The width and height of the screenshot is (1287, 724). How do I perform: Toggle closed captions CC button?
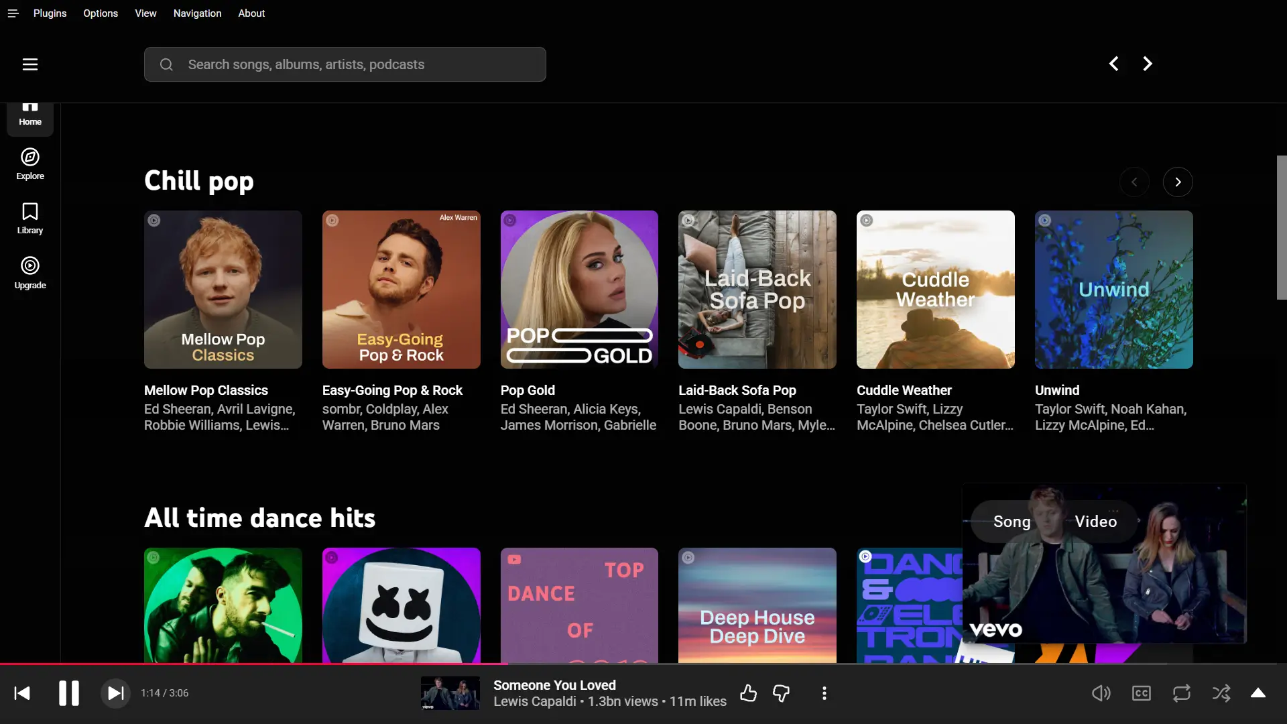pyautogui.click(x=1142, y=693)
